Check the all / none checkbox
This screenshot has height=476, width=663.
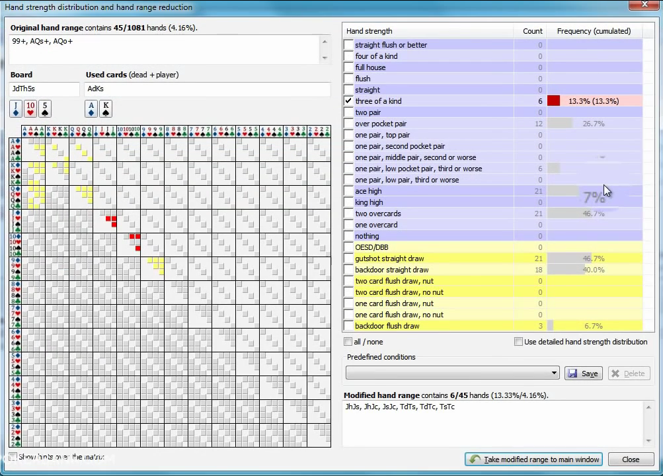(348, 342)
